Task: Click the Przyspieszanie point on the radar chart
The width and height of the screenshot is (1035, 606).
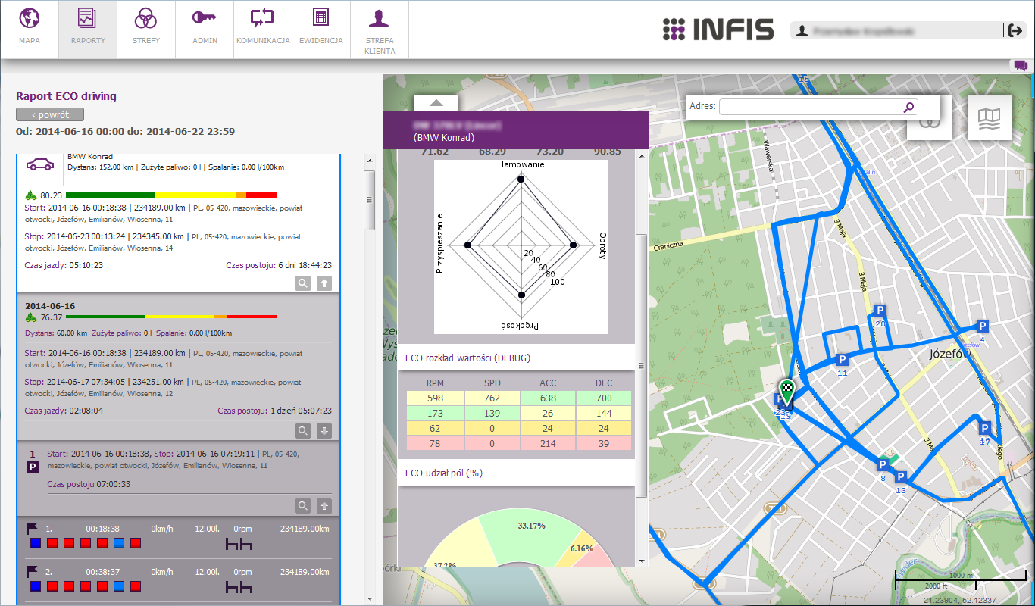Action: tap(467, 245)
